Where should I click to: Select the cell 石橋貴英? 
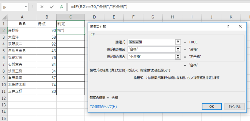(22, 64)
